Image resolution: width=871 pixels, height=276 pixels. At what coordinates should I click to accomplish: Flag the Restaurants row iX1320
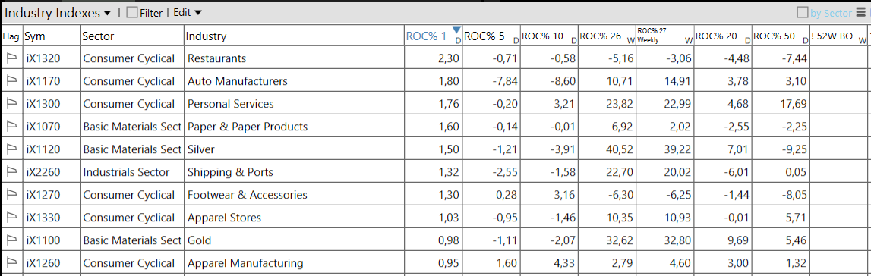(11, 58)
